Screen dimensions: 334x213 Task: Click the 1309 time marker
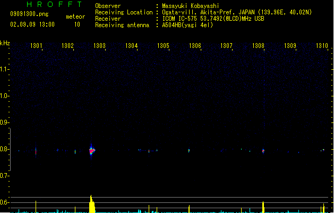pos(290,46)
